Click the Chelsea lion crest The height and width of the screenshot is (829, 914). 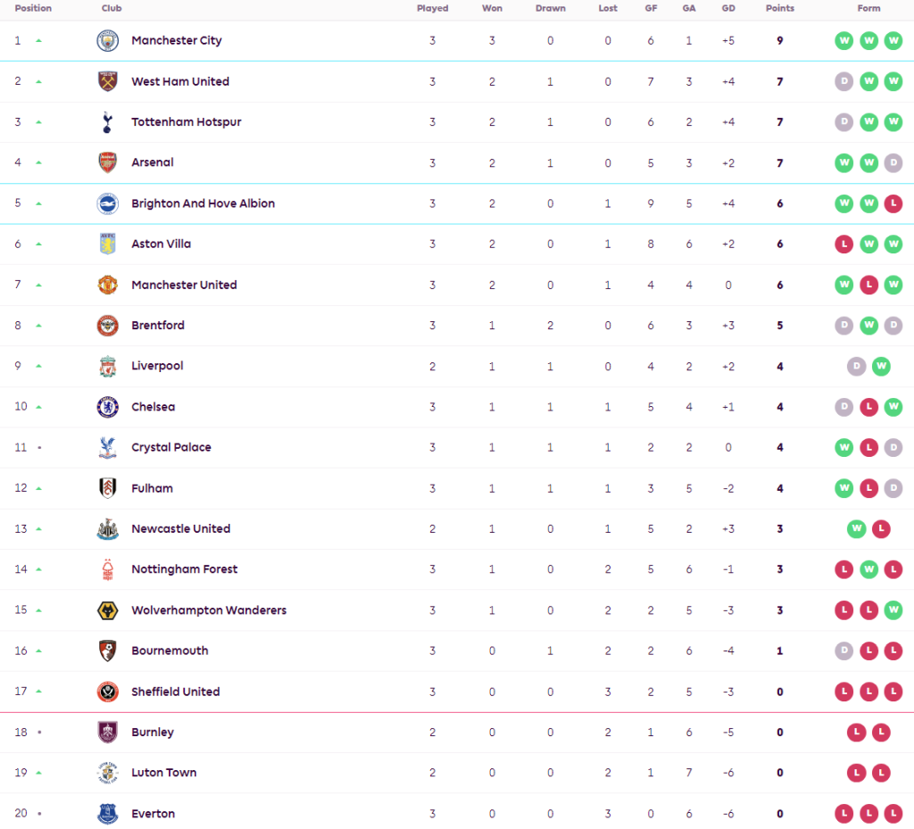click(107, 407)
